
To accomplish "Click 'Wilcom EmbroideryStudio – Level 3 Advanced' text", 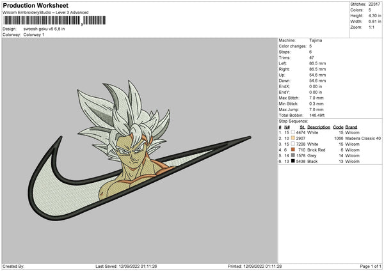I will (x=45, y=13).
